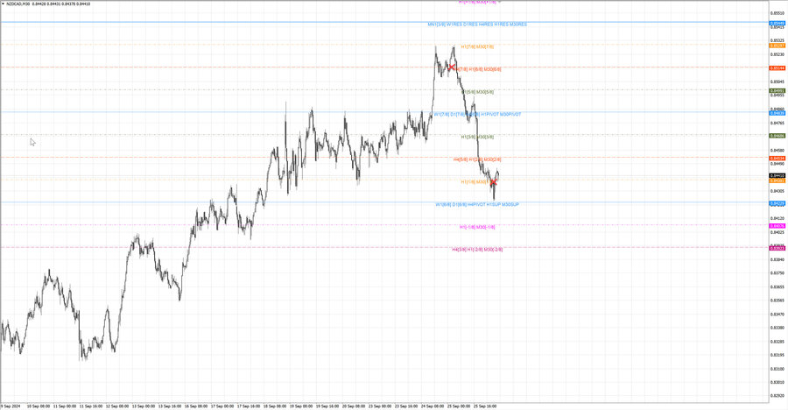
Task: Click the magenta H1[-1/8] M30[-1/8] label
Action: click(x=477, y=227)
